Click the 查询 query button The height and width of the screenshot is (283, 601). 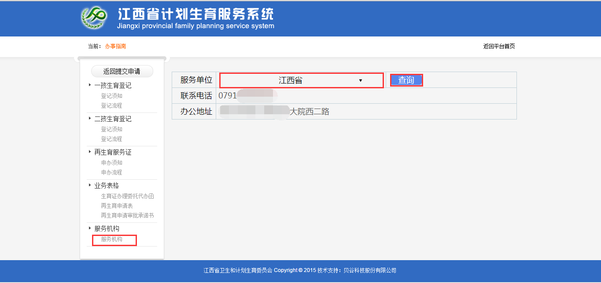[406, 80]
